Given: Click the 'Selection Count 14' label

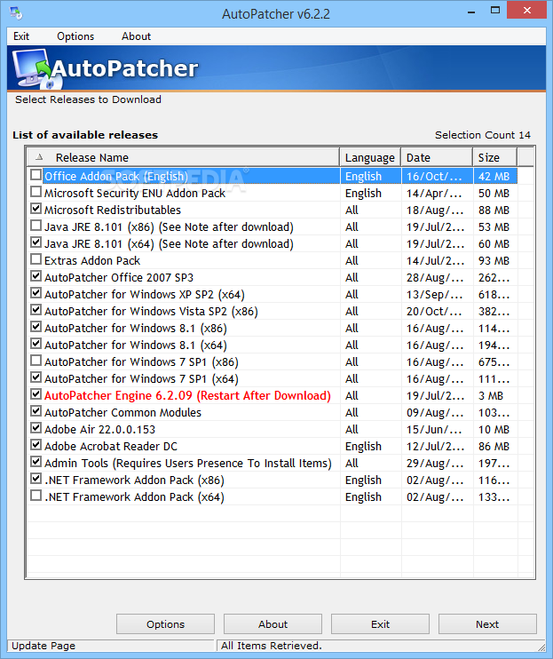Looking at the screenshot, I should [483, 135].
